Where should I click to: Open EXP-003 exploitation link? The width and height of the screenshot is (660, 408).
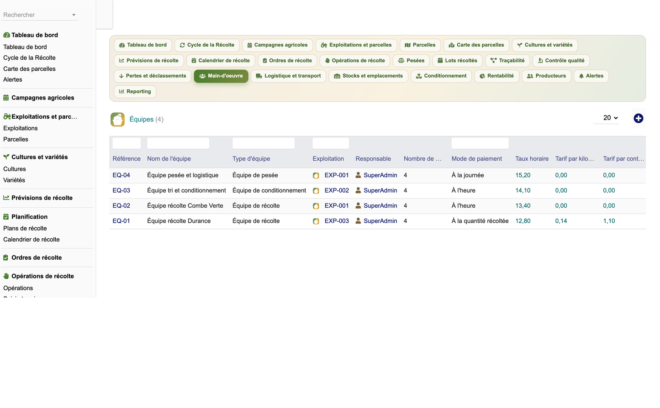click(x=337, y=221)
